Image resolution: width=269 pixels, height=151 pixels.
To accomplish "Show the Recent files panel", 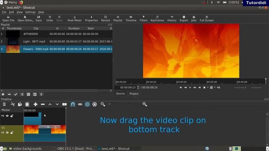I will pos(105,18).
